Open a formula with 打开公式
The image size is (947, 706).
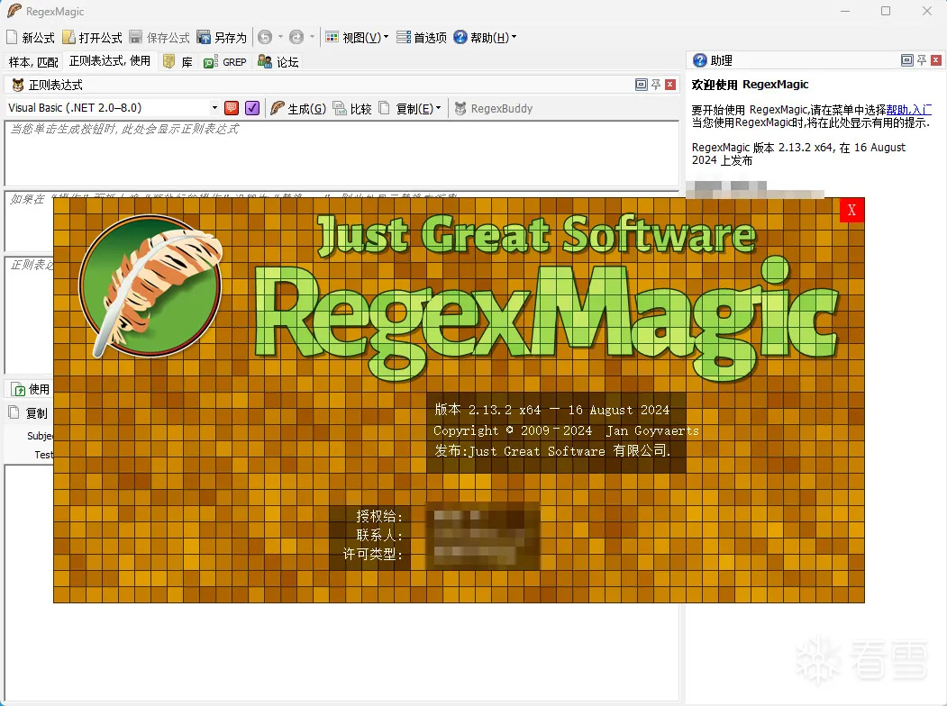[x=92, y=38]
